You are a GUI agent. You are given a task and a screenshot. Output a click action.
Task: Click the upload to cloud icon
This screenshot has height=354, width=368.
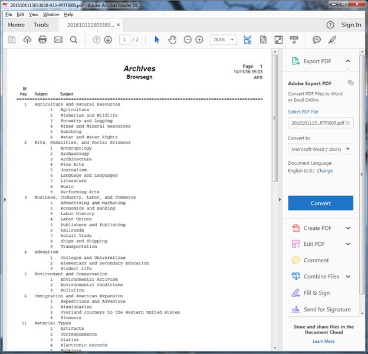click(x=27, y=40)
